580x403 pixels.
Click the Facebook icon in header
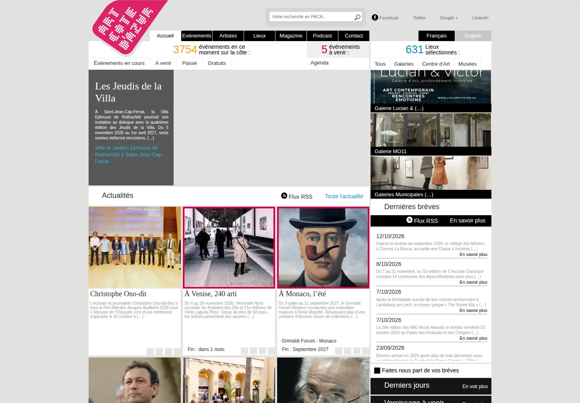pyautogui.click(x=375, y=17)
